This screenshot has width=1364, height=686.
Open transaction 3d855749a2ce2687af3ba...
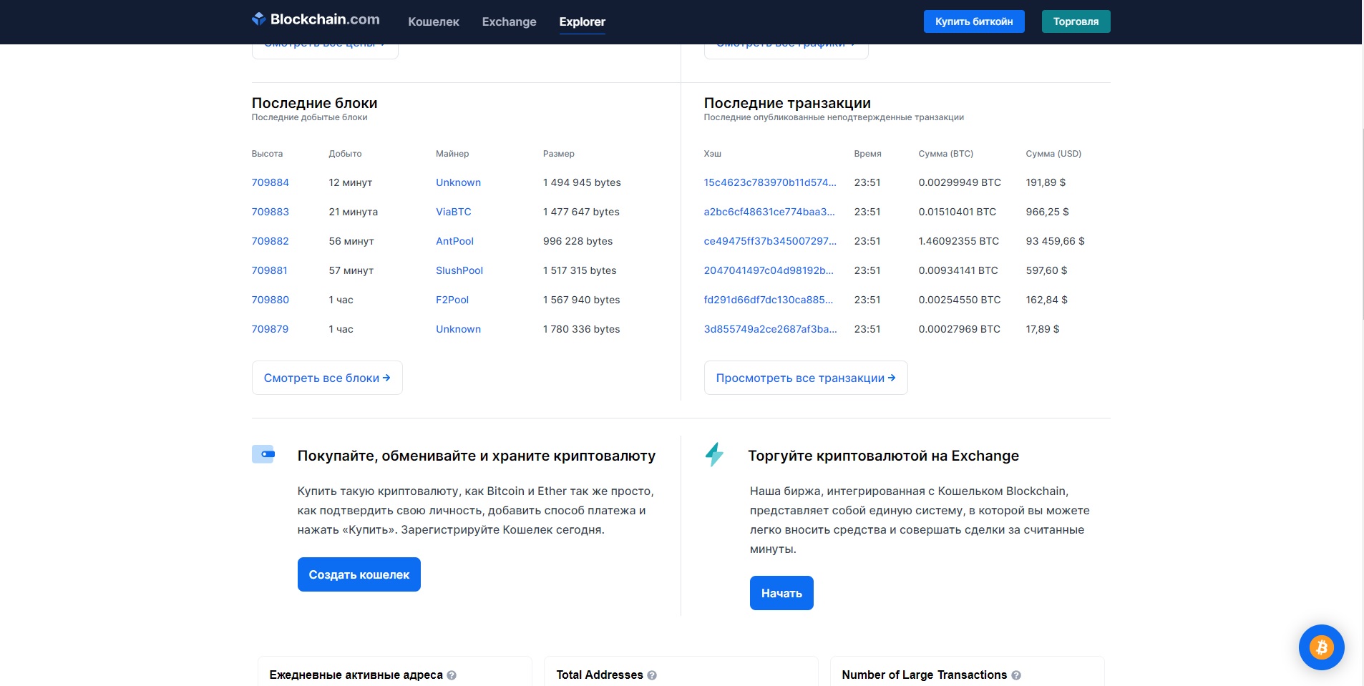770,329
